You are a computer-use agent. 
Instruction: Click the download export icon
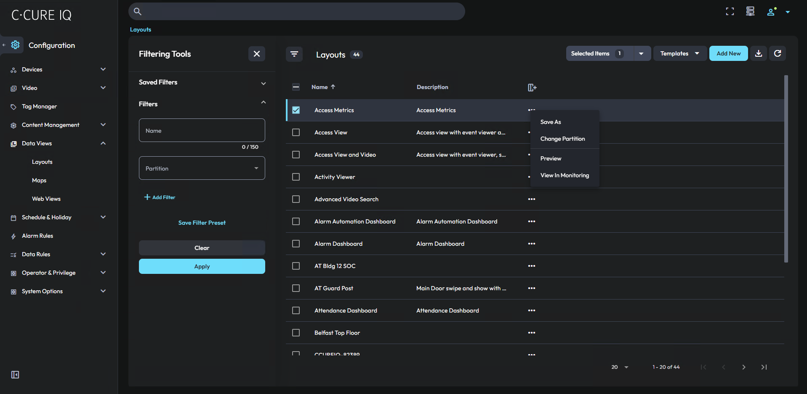click(x=758, y=53)
